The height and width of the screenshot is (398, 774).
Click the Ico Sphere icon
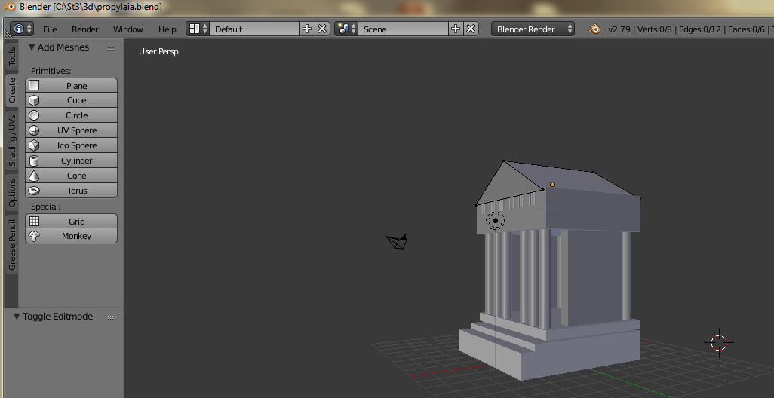coord(34,145)
